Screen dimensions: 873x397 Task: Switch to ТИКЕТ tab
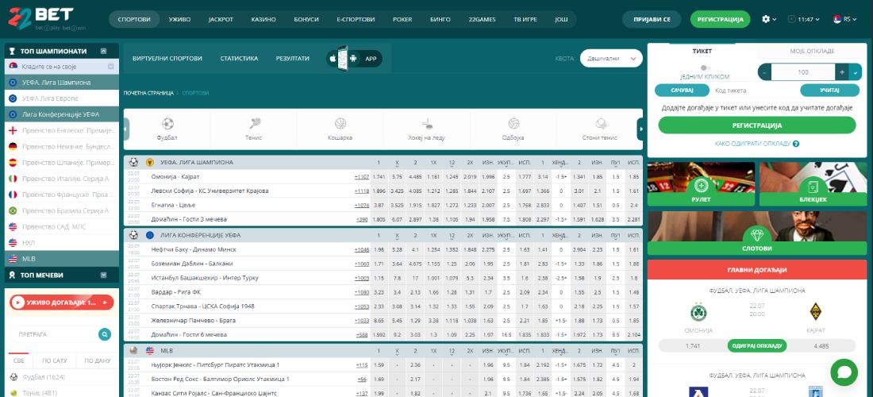[x=702, y=52]
